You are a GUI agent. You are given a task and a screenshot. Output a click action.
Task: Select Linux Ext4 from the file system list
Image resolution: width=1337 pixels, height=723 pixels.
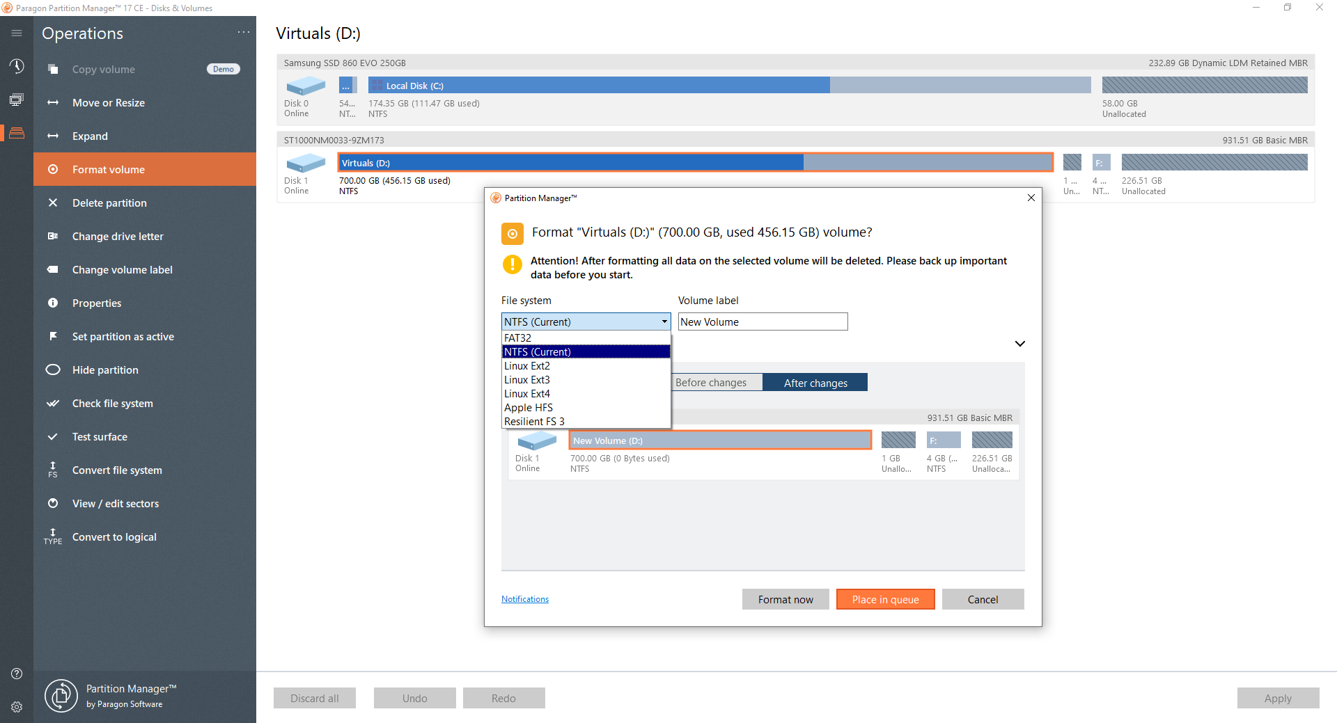[527, 393]
